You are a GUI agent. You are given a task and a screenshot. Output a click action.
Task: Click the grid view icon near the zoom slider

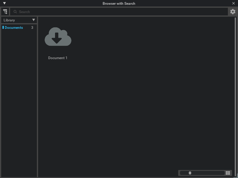click(228, 173)
